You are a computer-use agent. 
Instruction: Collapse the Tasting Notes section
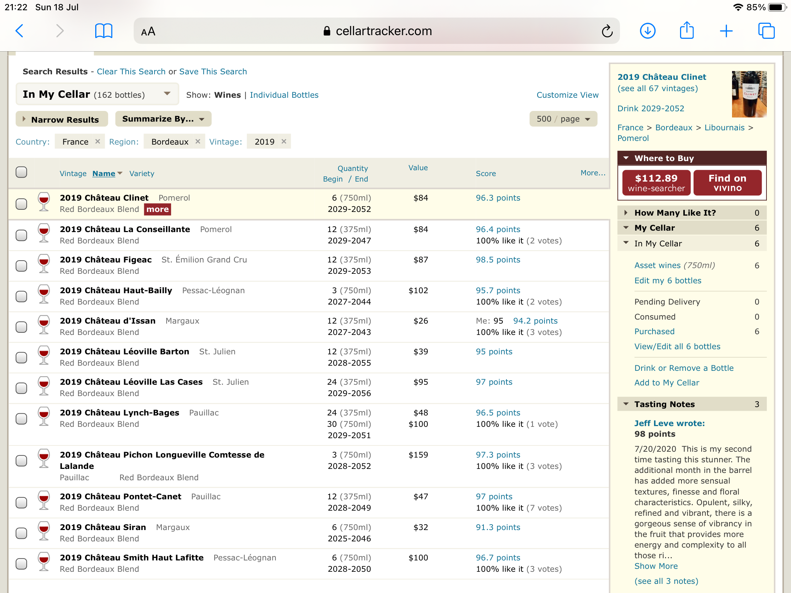[x=692, y=404]
